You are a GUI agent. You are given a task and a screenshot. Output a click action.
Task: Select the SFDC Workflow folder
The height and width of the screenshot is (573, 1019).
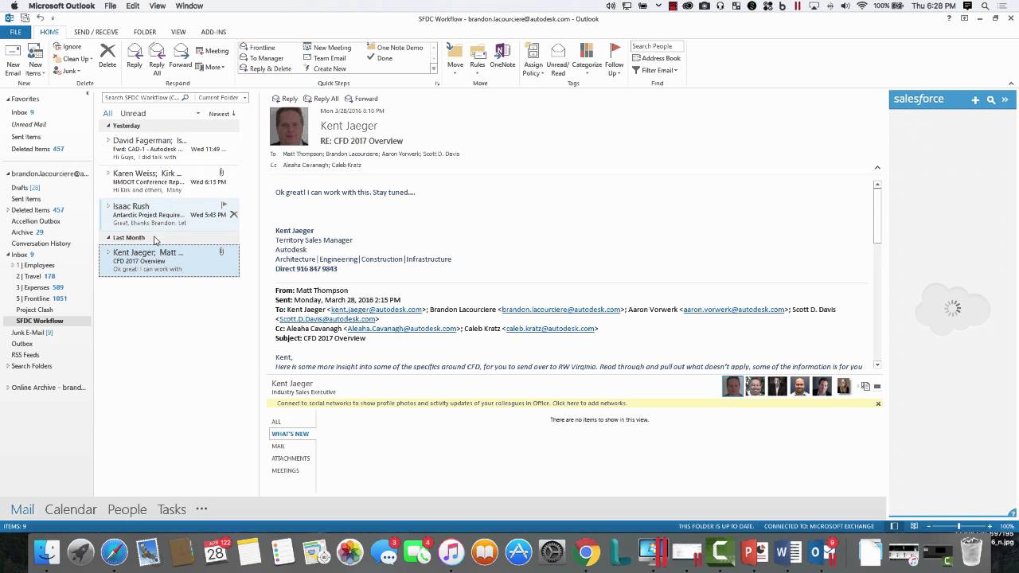[39, 321]
